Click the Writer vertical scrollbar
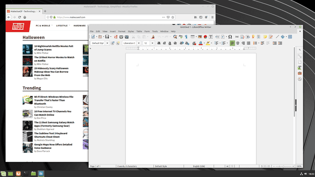 pos(294,82)
